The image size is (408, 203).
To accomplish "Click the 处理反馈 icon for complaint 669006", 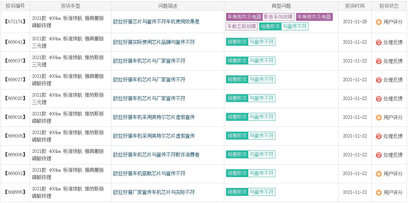I will click(x=379, y=155).
